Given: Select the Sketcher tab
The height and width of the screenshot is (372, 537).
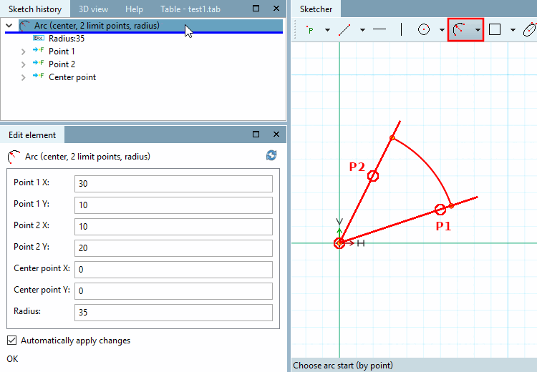Looking at the screenshot, I should tap(316, 9).
